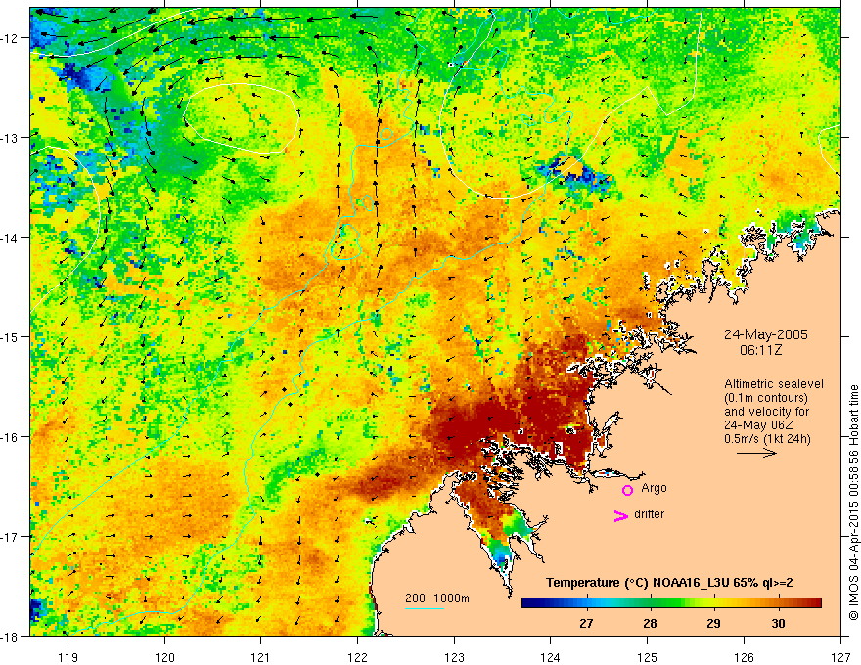The height and width of the screenshot is (665, 861).
Task: Click the '-14' latitude axis label
Action: click(10, 238)
